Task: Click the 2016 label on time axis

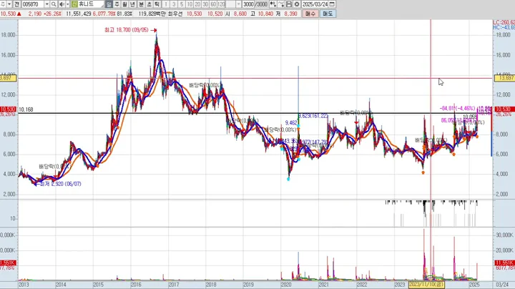Action: coord(136,285)
